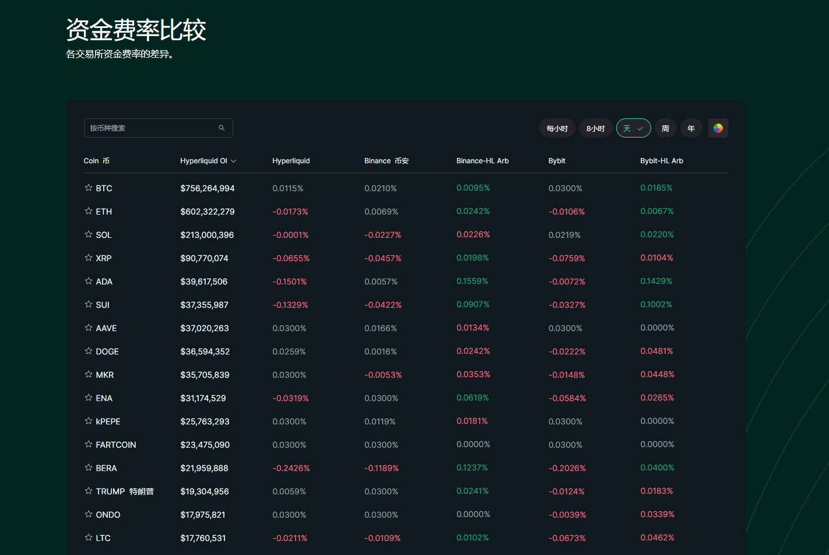Toggle the favorite star for ETH
Viewport: 829px width, 555px height.
[x=89, y=211]
